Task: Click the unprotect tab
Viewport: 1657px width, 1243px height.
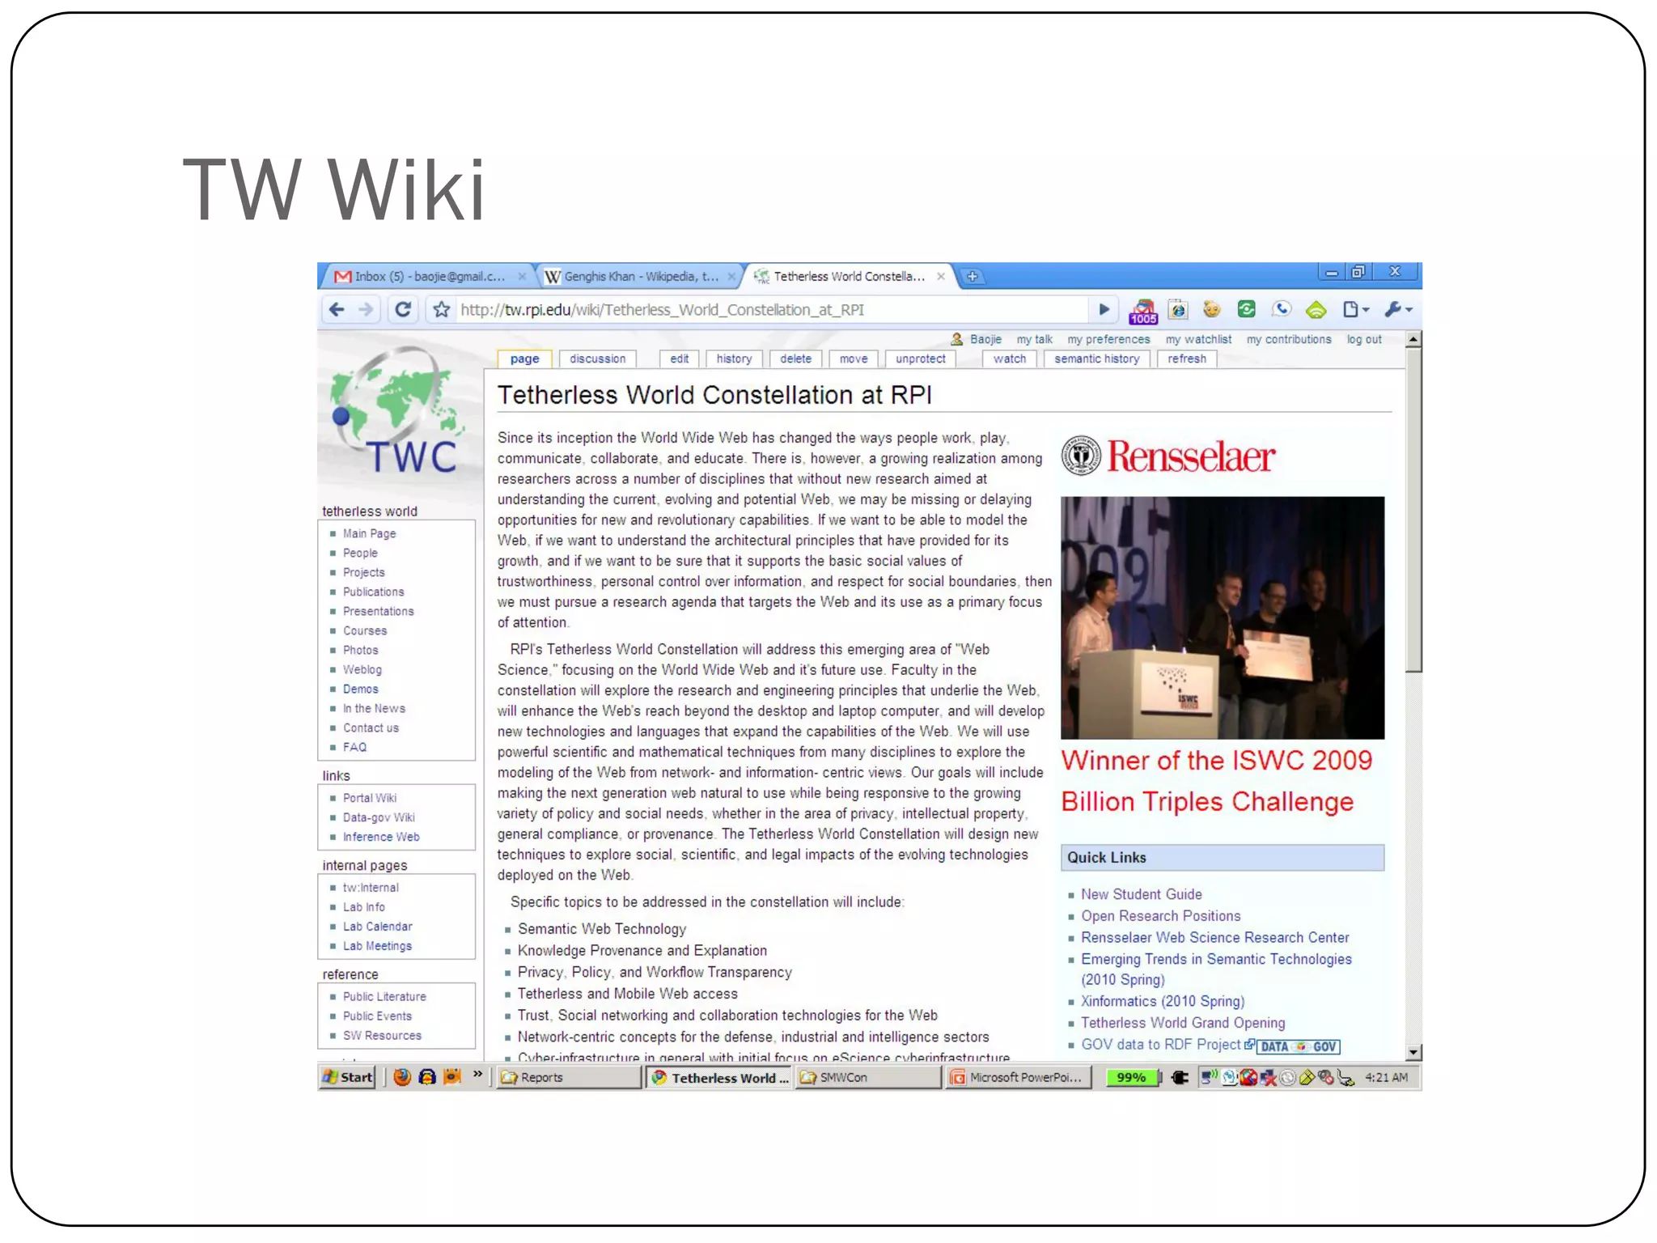Action: pos(921,358)
